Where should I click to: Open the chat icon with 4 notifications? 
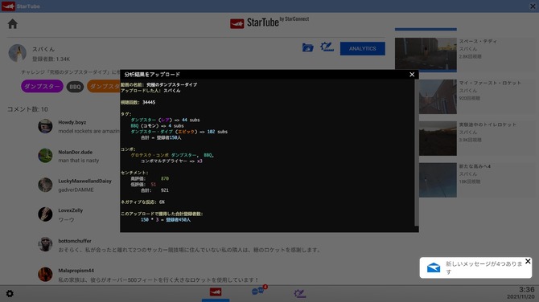[x=258, y=291]
